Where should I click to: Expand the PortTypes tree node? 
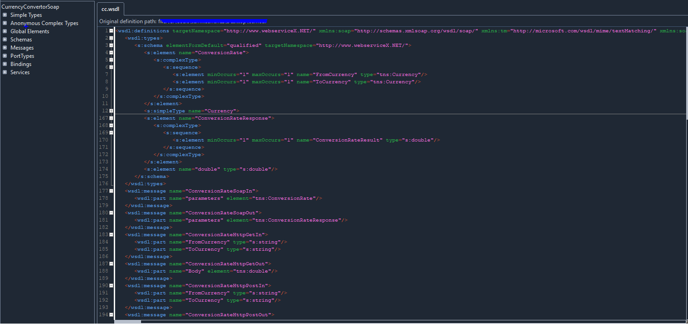coord(5,56)
